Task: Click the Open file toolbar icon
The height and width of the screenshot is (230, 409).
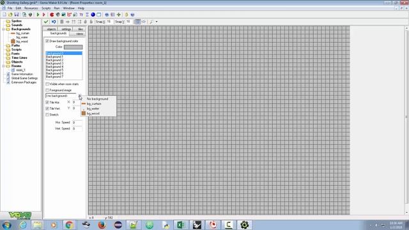Action: [10, 15]
